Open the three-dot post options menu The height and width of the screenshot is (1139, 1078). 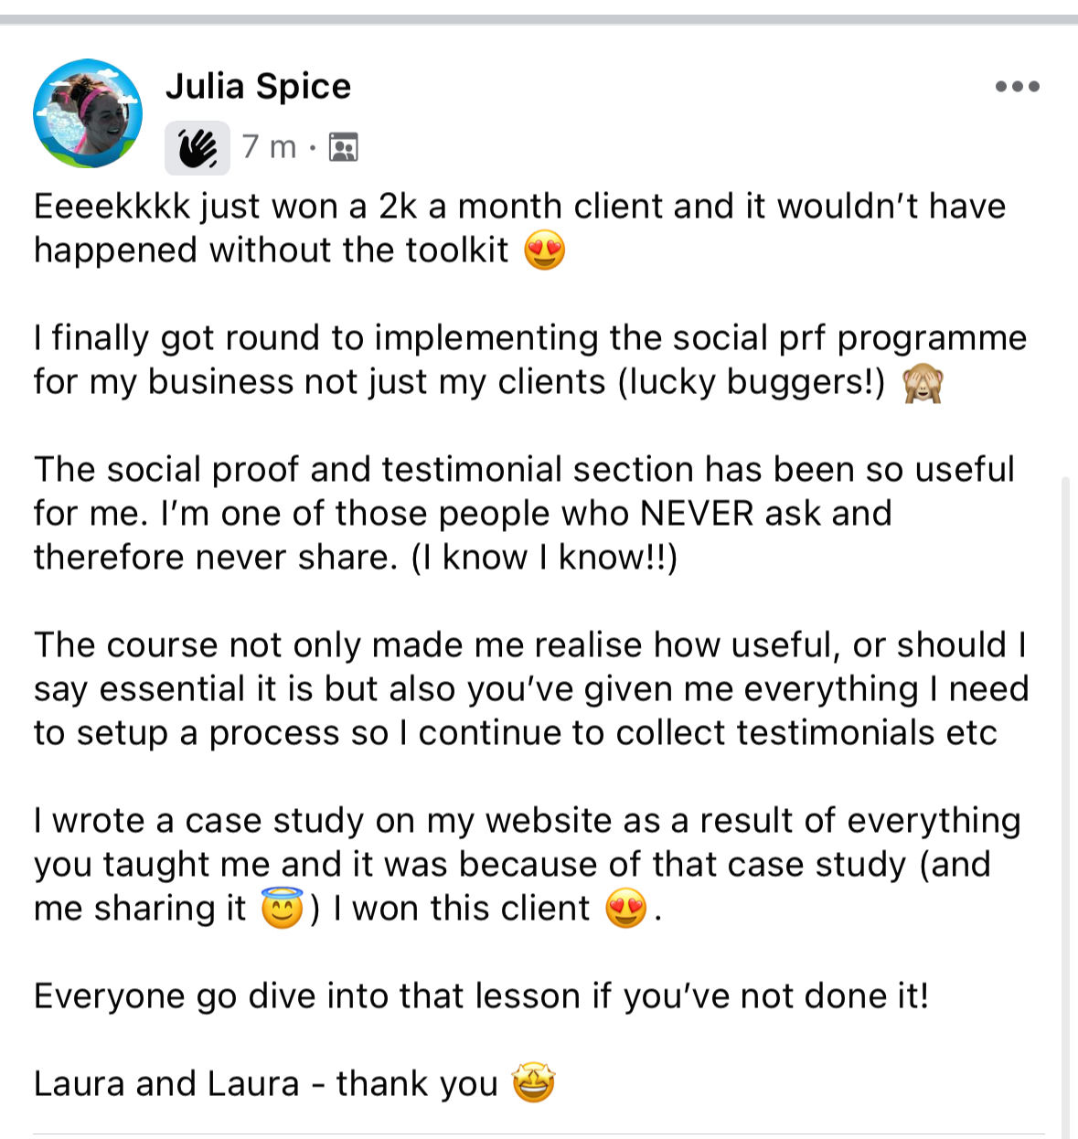[x=1018, y=87]
